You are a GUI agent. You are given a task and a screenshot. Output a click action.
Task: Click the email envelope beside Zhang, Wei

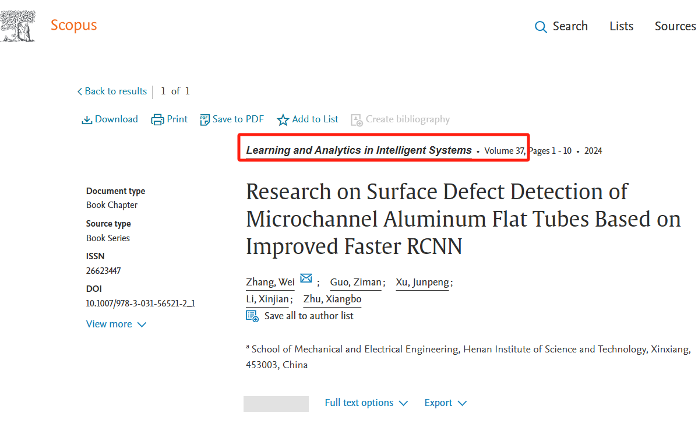tap(306, 278)
